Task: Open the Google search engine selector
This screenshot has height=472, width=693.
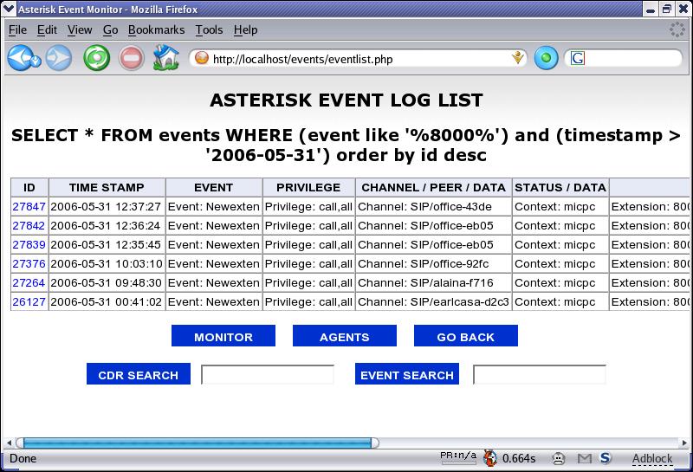Action: 578,59
